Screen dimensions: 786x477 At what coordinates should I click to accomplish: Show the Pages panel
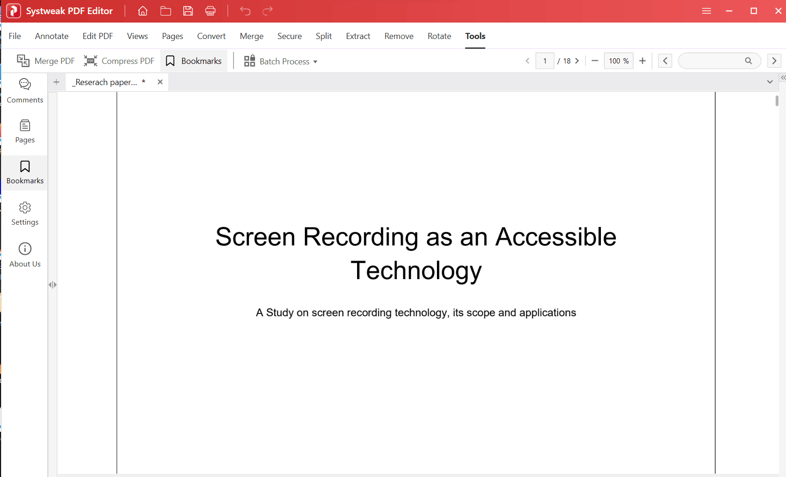pos(24,131)
